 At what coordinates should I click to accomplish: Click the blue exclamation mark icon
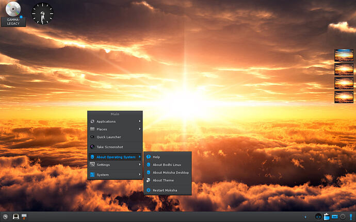point(351,217)
